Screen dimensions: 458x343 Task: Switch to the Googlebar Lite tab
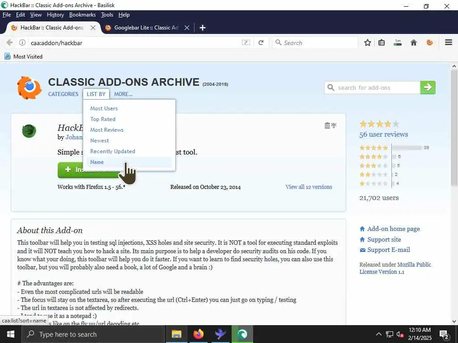click(146, 28)
